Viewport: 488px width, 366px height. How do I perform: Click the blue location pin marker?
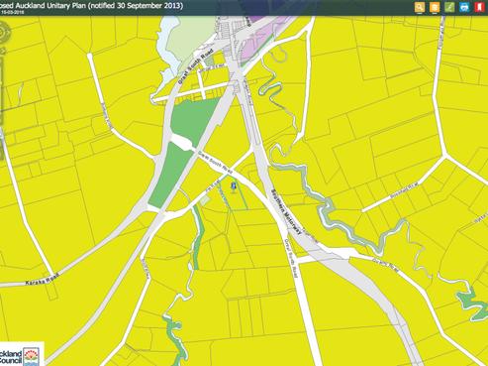234,186
